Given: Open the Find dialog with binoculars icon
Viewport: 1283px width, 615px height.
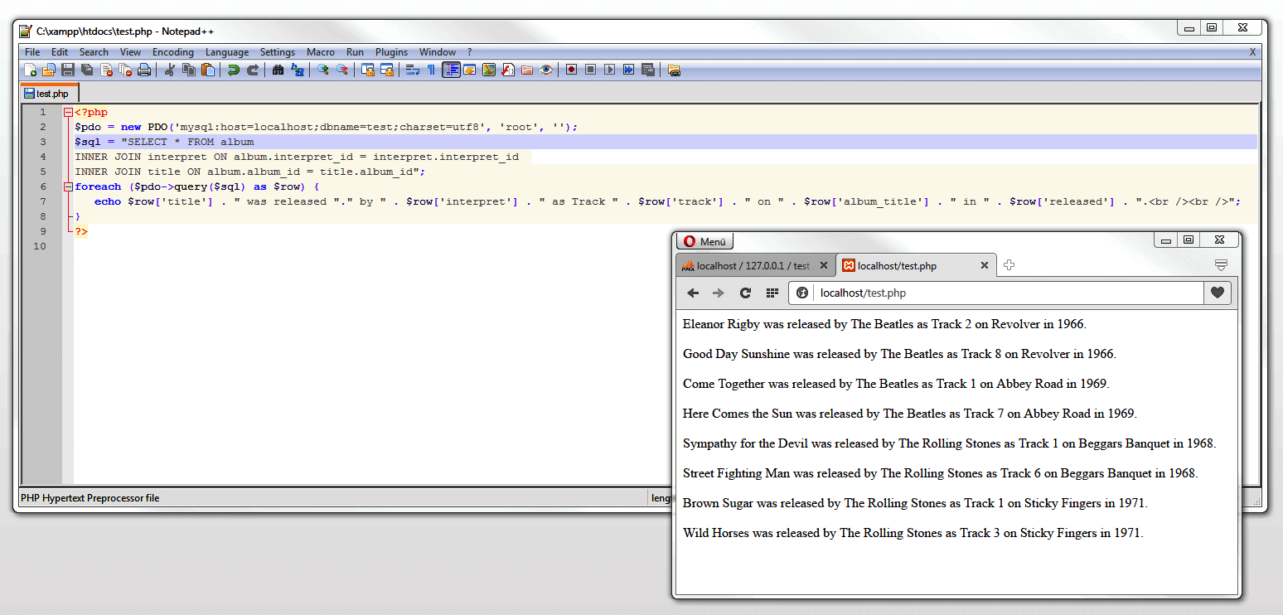Looking at the screenshot, I should [x=278, y=70].
